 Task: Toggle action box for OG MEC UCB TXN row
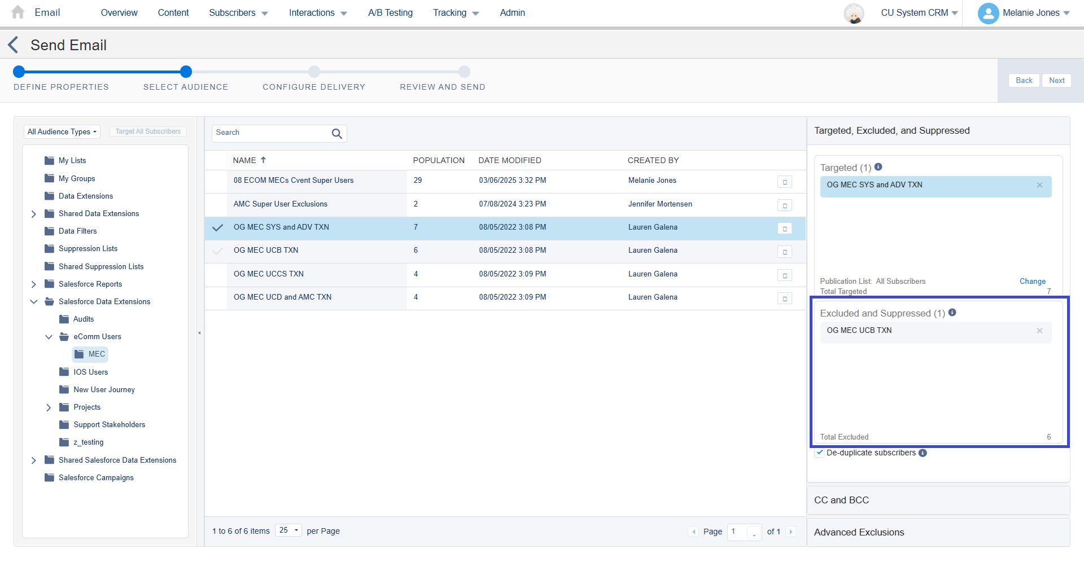coord(785,252)
